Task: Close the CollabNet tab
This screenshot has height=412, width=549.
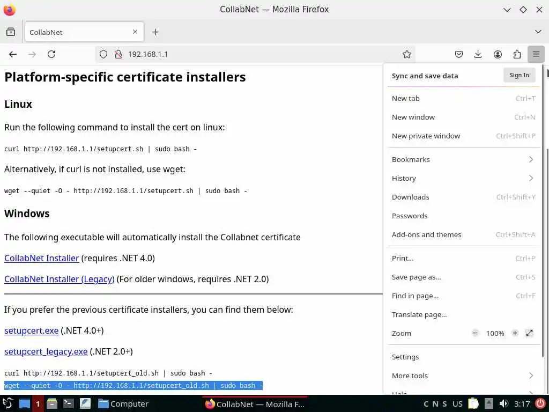Action: pos(135,32)
